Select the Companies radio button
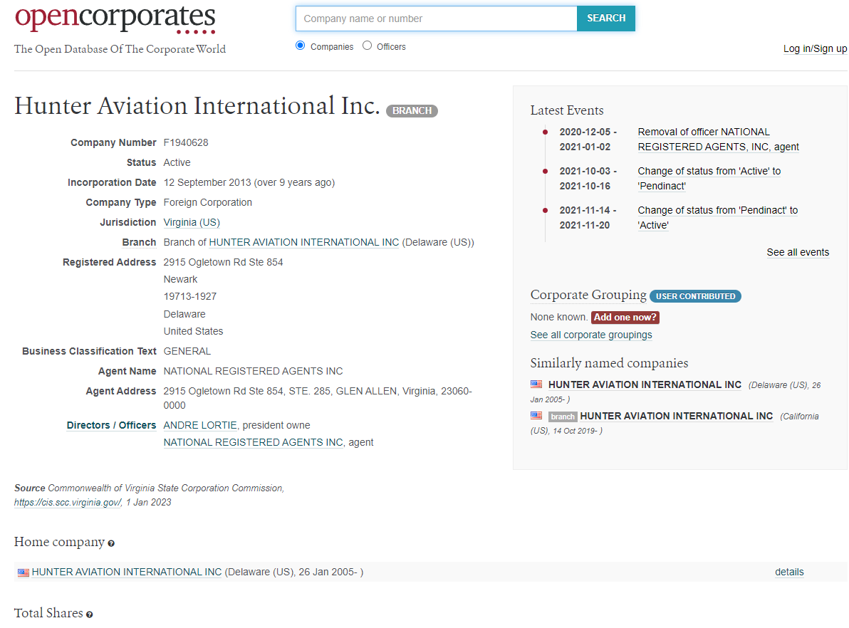 [x=300, y=46]
